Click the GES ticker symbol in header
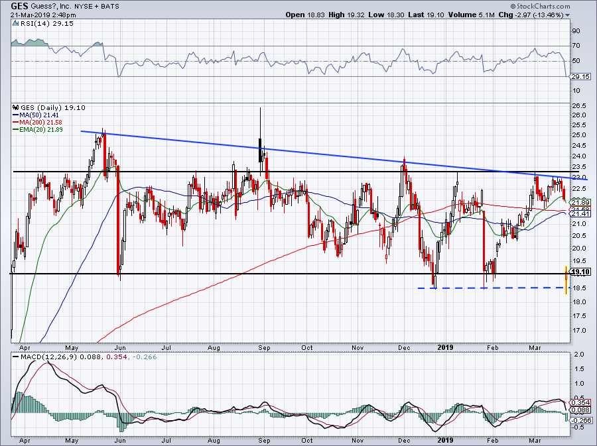This screenshot has height=446, width=597. pyautogui.click(x=19, y=6)
